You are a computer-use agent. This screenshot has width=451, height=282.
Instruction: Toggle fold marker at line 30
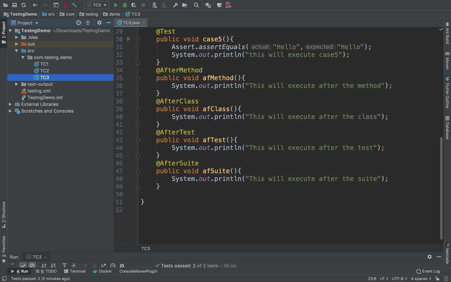[138, 39]
